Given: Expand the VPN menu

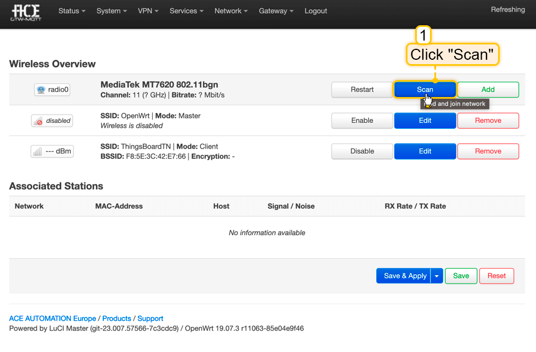Looking at the screenshot, I should click(148, 11).
